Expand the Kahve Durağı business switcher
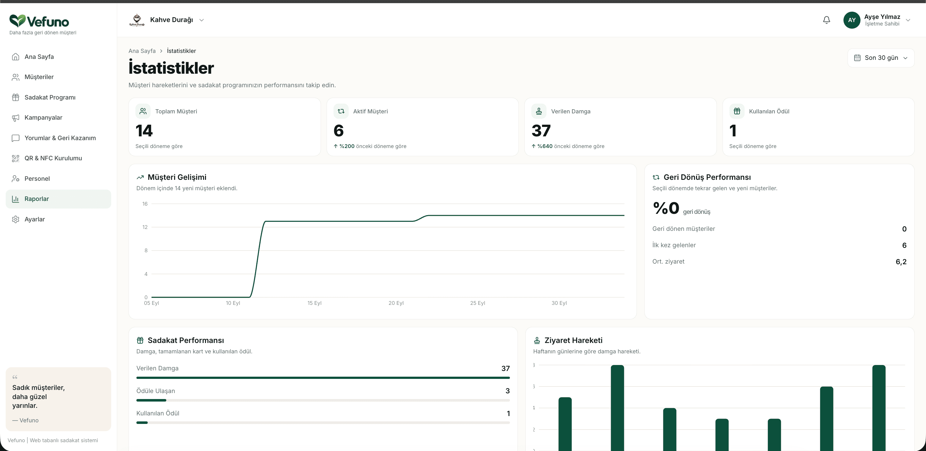The image size is (926, 451). [202, 20]
